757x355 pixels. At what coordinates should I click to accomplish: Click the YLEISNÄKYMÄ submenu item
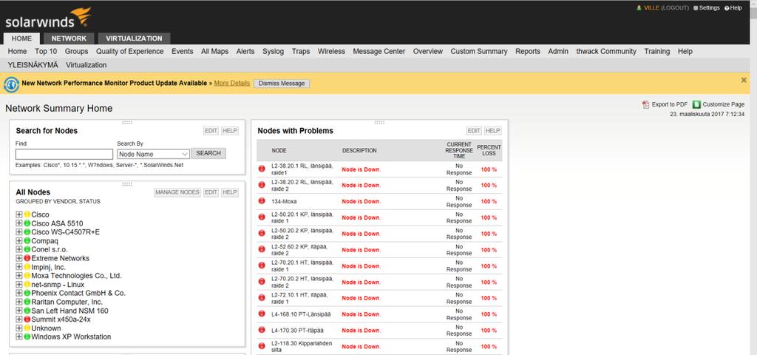[x=33, y=65]
